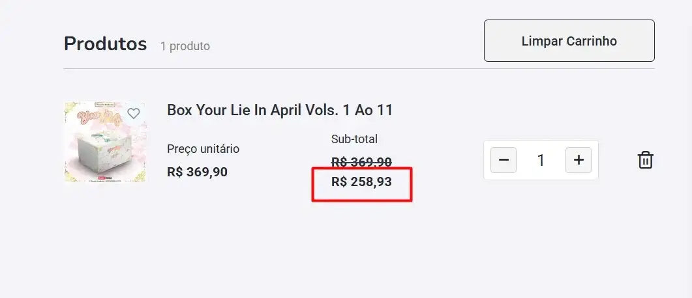The image size is (692, 298).
Task: Open the Your Lie In April box thumbnail
Action: (x=104, y=143)
